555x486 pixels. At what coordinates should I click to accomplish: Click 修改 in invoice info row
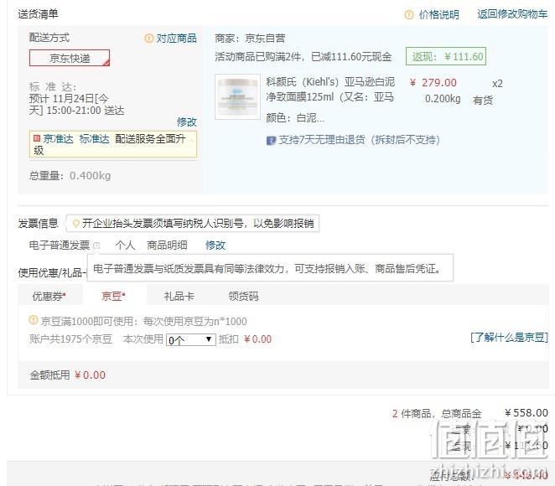coord(215,246)
